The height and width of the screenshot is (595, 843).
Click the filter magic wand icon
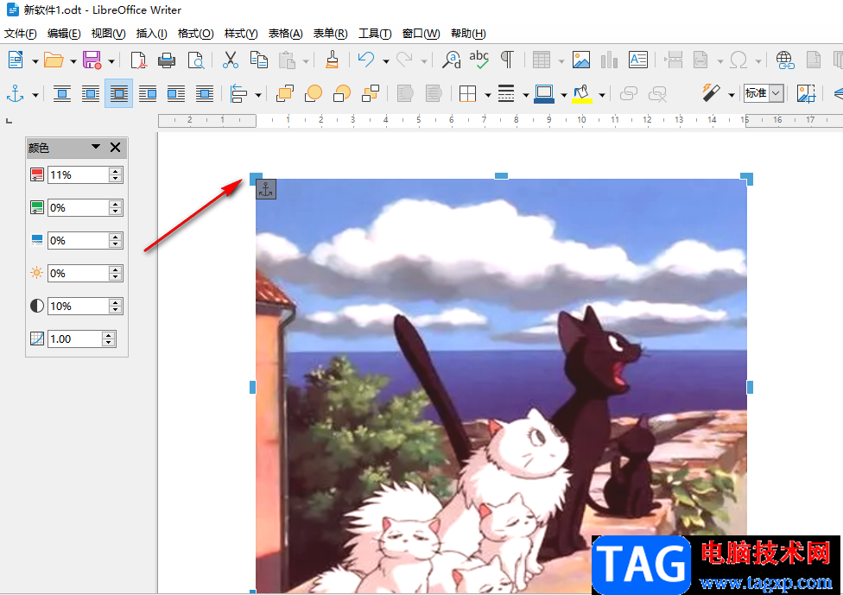711,93
